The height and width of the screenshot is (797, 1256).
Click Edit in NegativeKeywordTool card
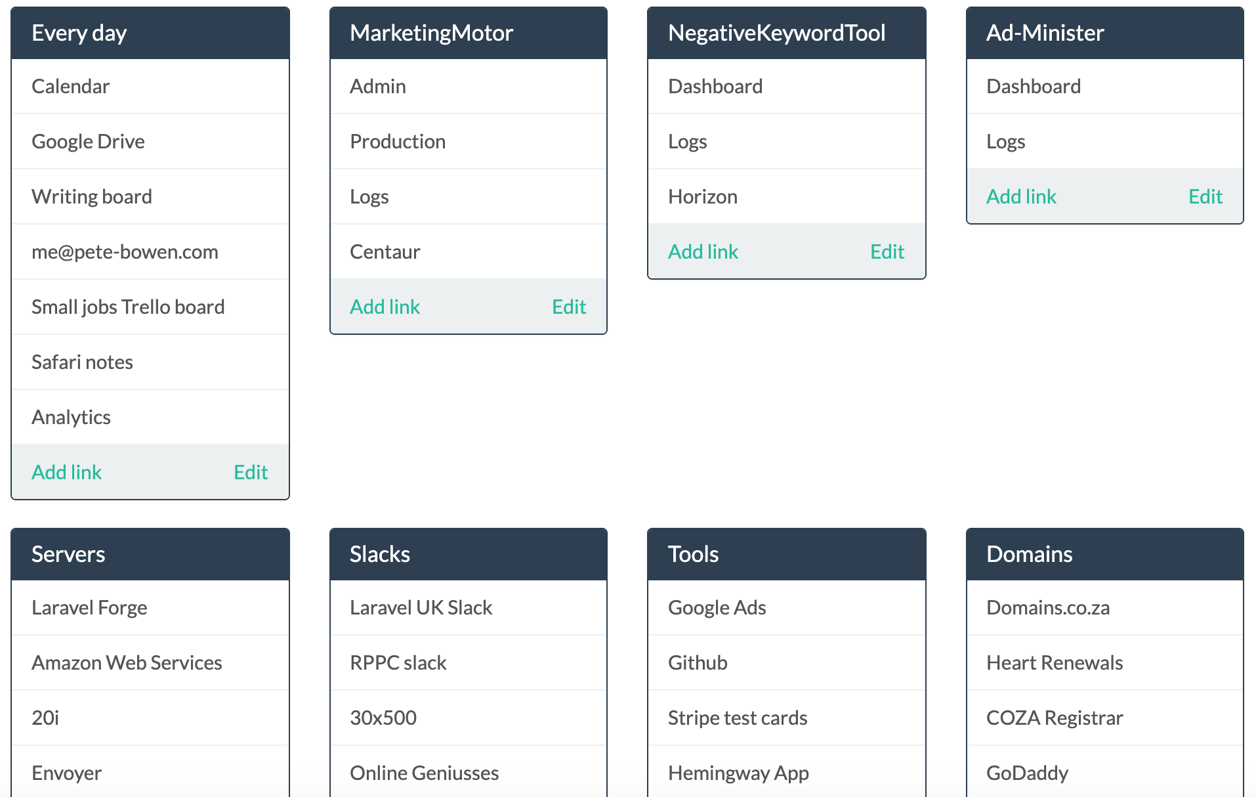click(x=887, y=252)
